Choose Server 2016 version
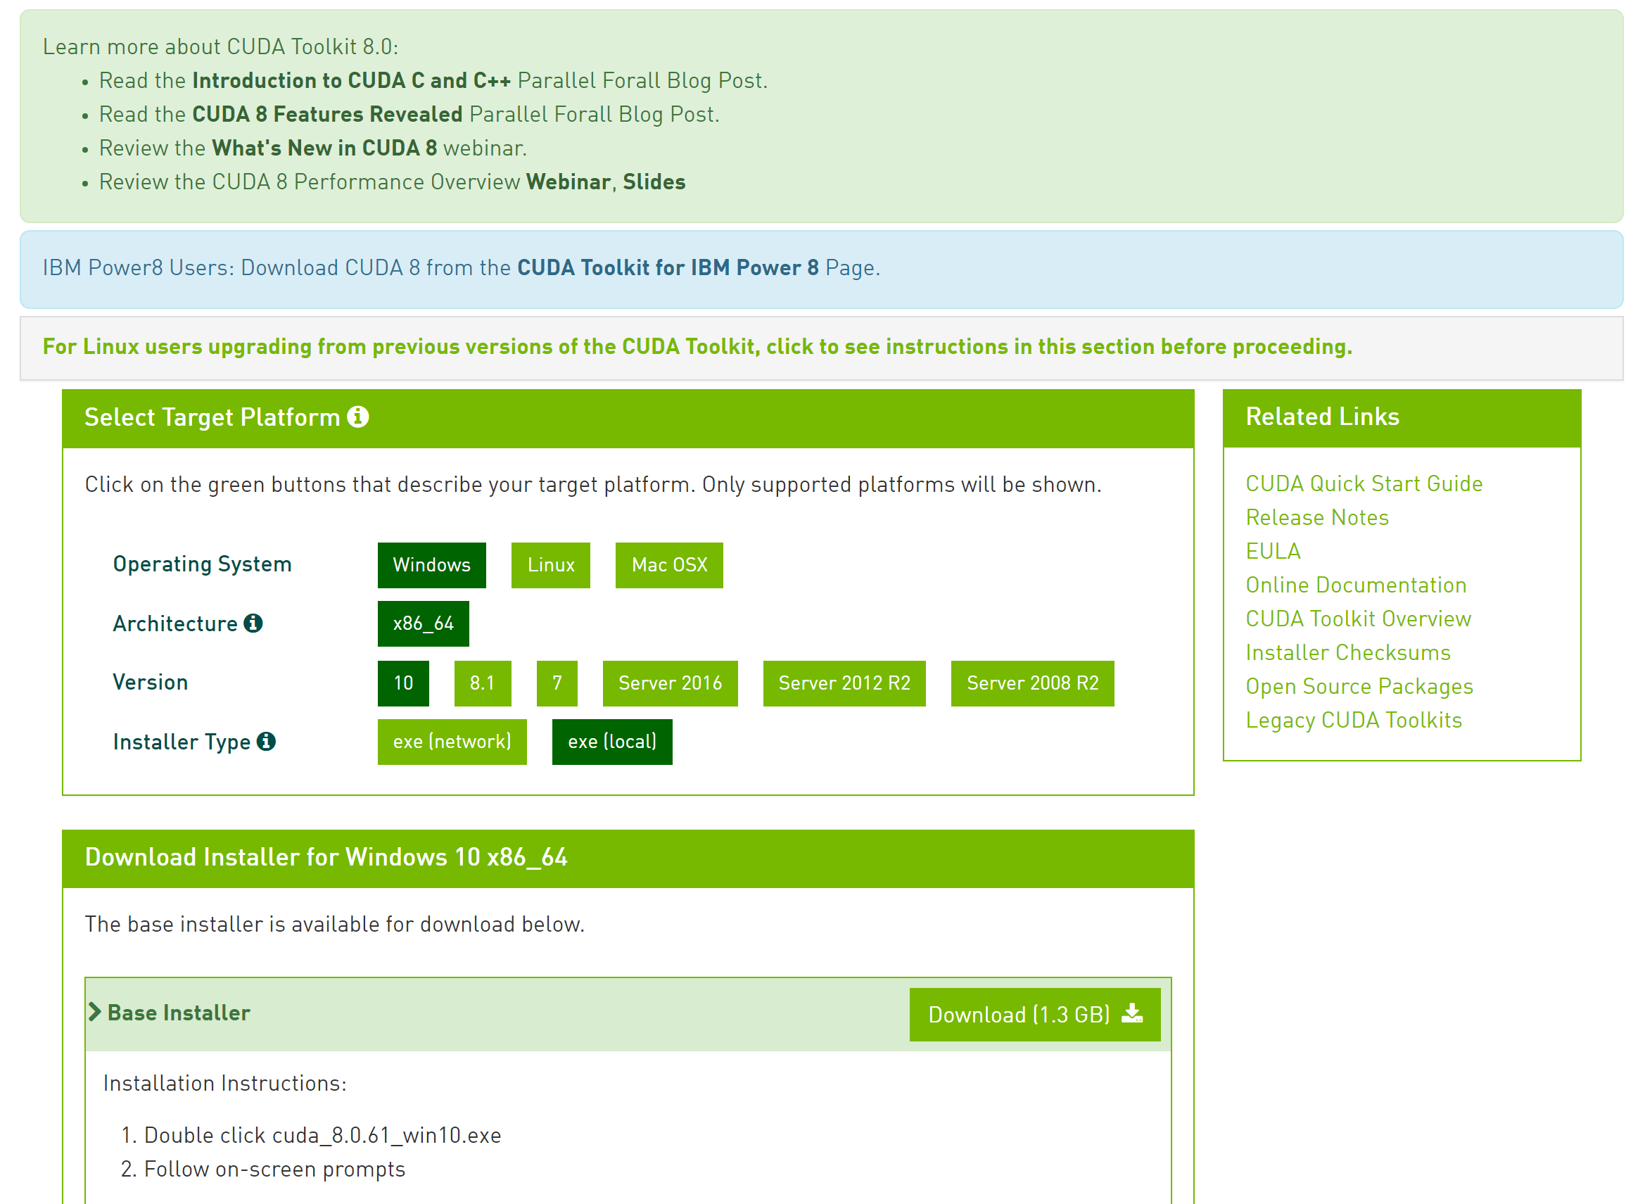Image resolution: width=1626 pixels, height=1204 pixels. point(670,683)
